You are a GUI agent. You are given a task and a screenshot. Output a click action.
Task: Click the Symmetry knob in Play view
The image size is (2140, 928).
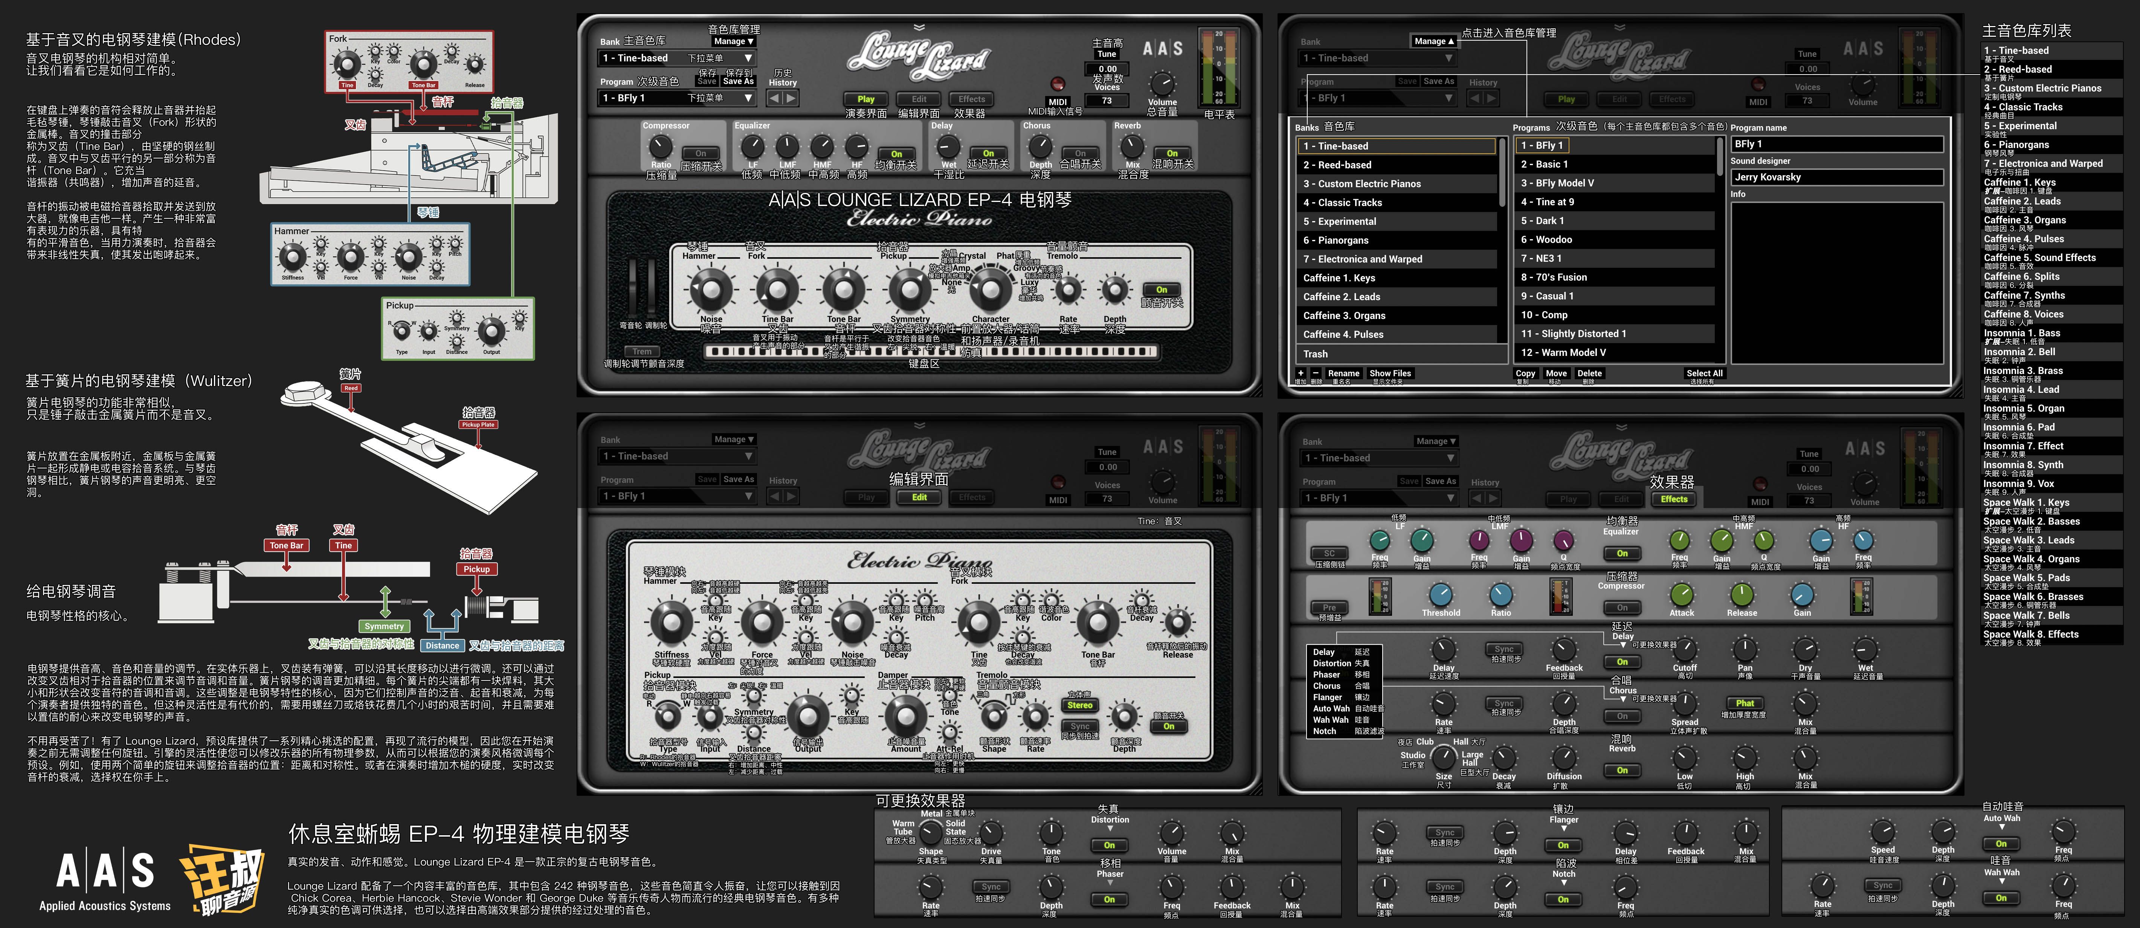910,290
